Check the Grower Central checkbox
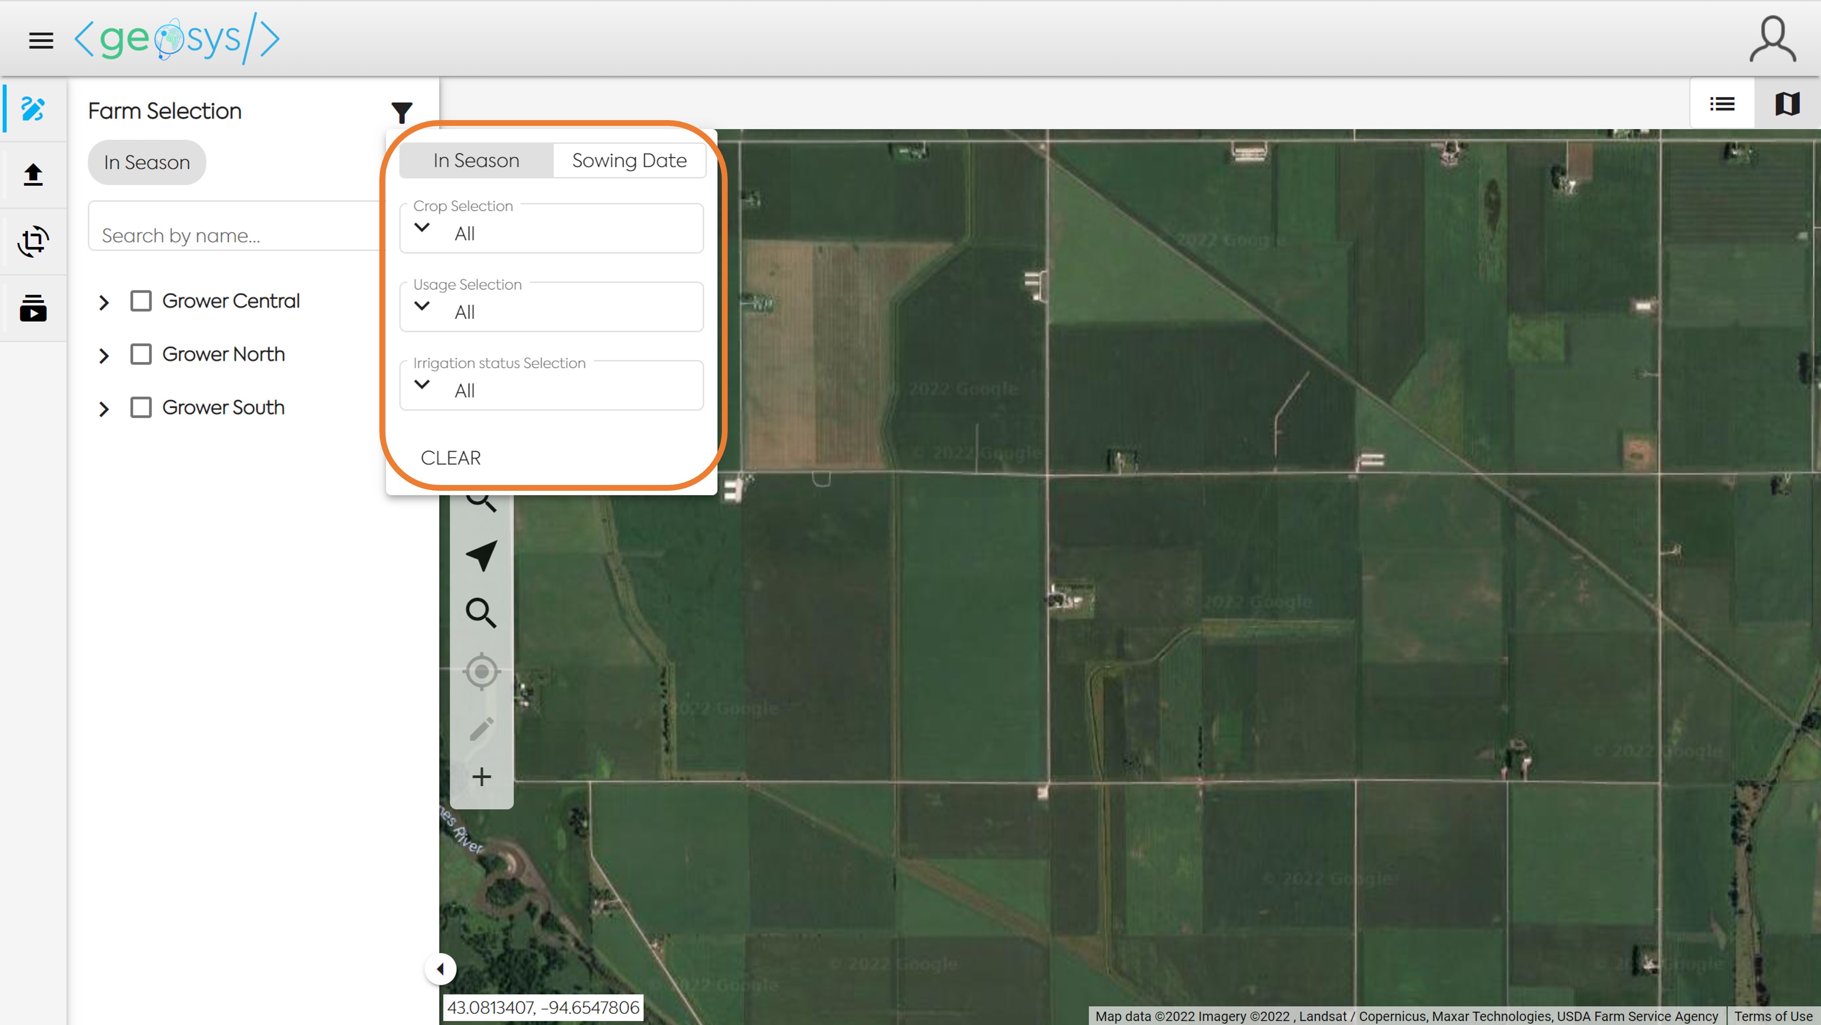This screenshot has height=1025, width=1821. (x=141, y=301)
